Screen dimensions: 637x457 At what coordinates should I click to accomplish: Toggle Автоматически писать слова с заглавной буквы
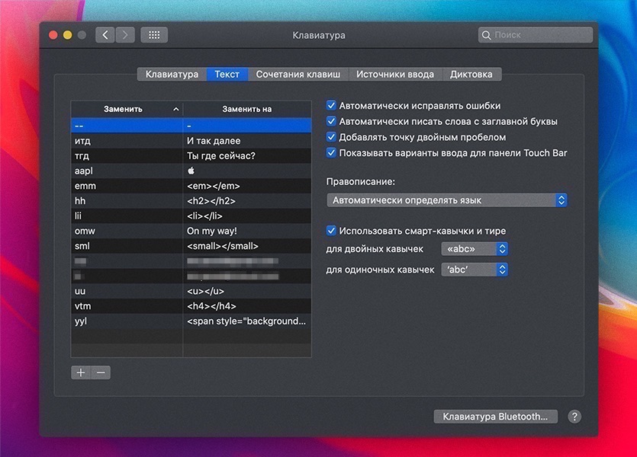point(331,121)
